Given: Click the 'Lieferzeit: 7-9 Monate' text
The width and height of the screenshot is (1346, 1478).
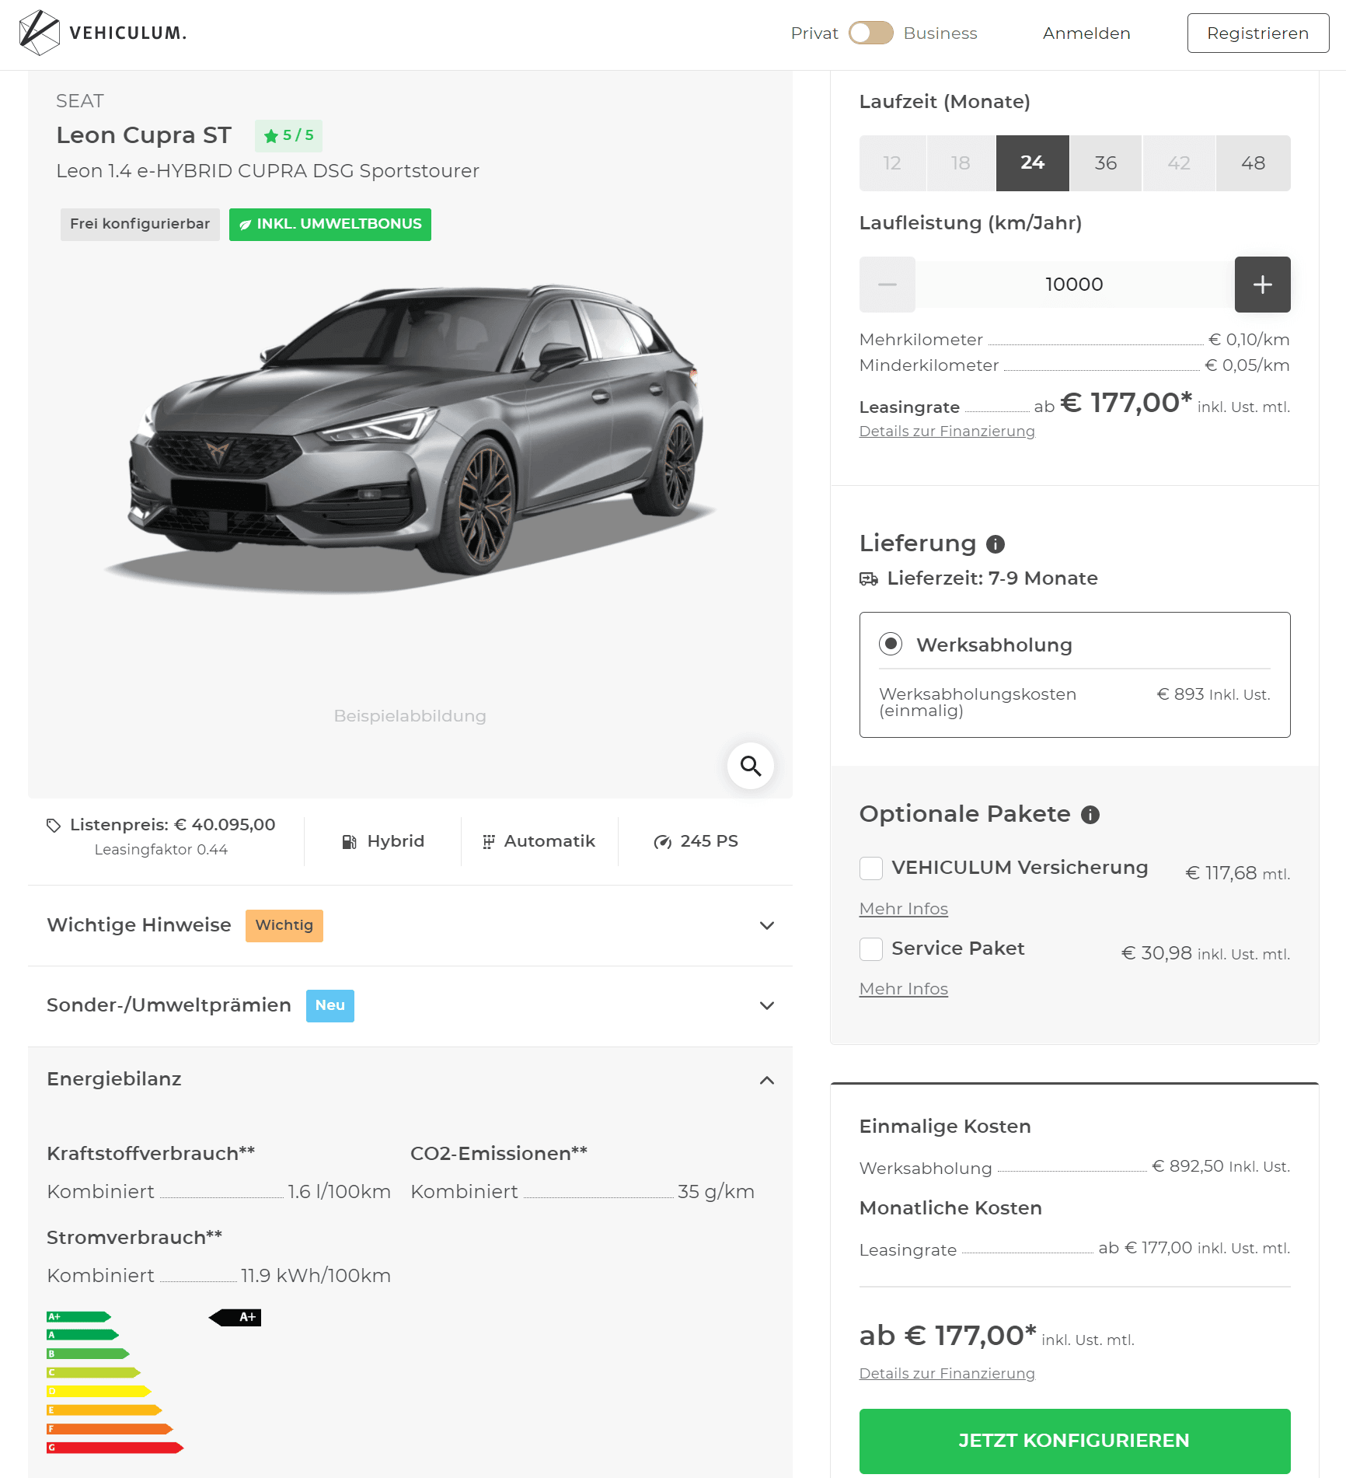Looking at the screenshot, I should pos(992,578).
